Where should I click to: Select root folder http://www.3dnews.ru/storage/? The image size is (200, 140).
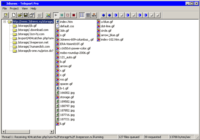pos(33,21)
